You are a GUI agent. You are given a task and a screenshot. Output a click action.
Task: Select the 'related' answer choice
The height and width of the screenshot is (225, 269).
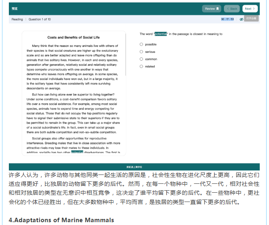coord(141,66)
